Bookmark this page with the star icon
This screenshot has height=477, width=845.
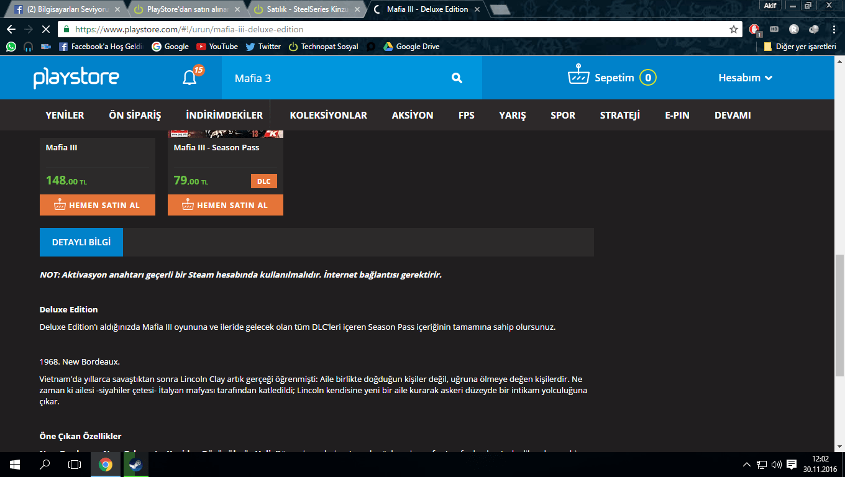pos(734,29)
